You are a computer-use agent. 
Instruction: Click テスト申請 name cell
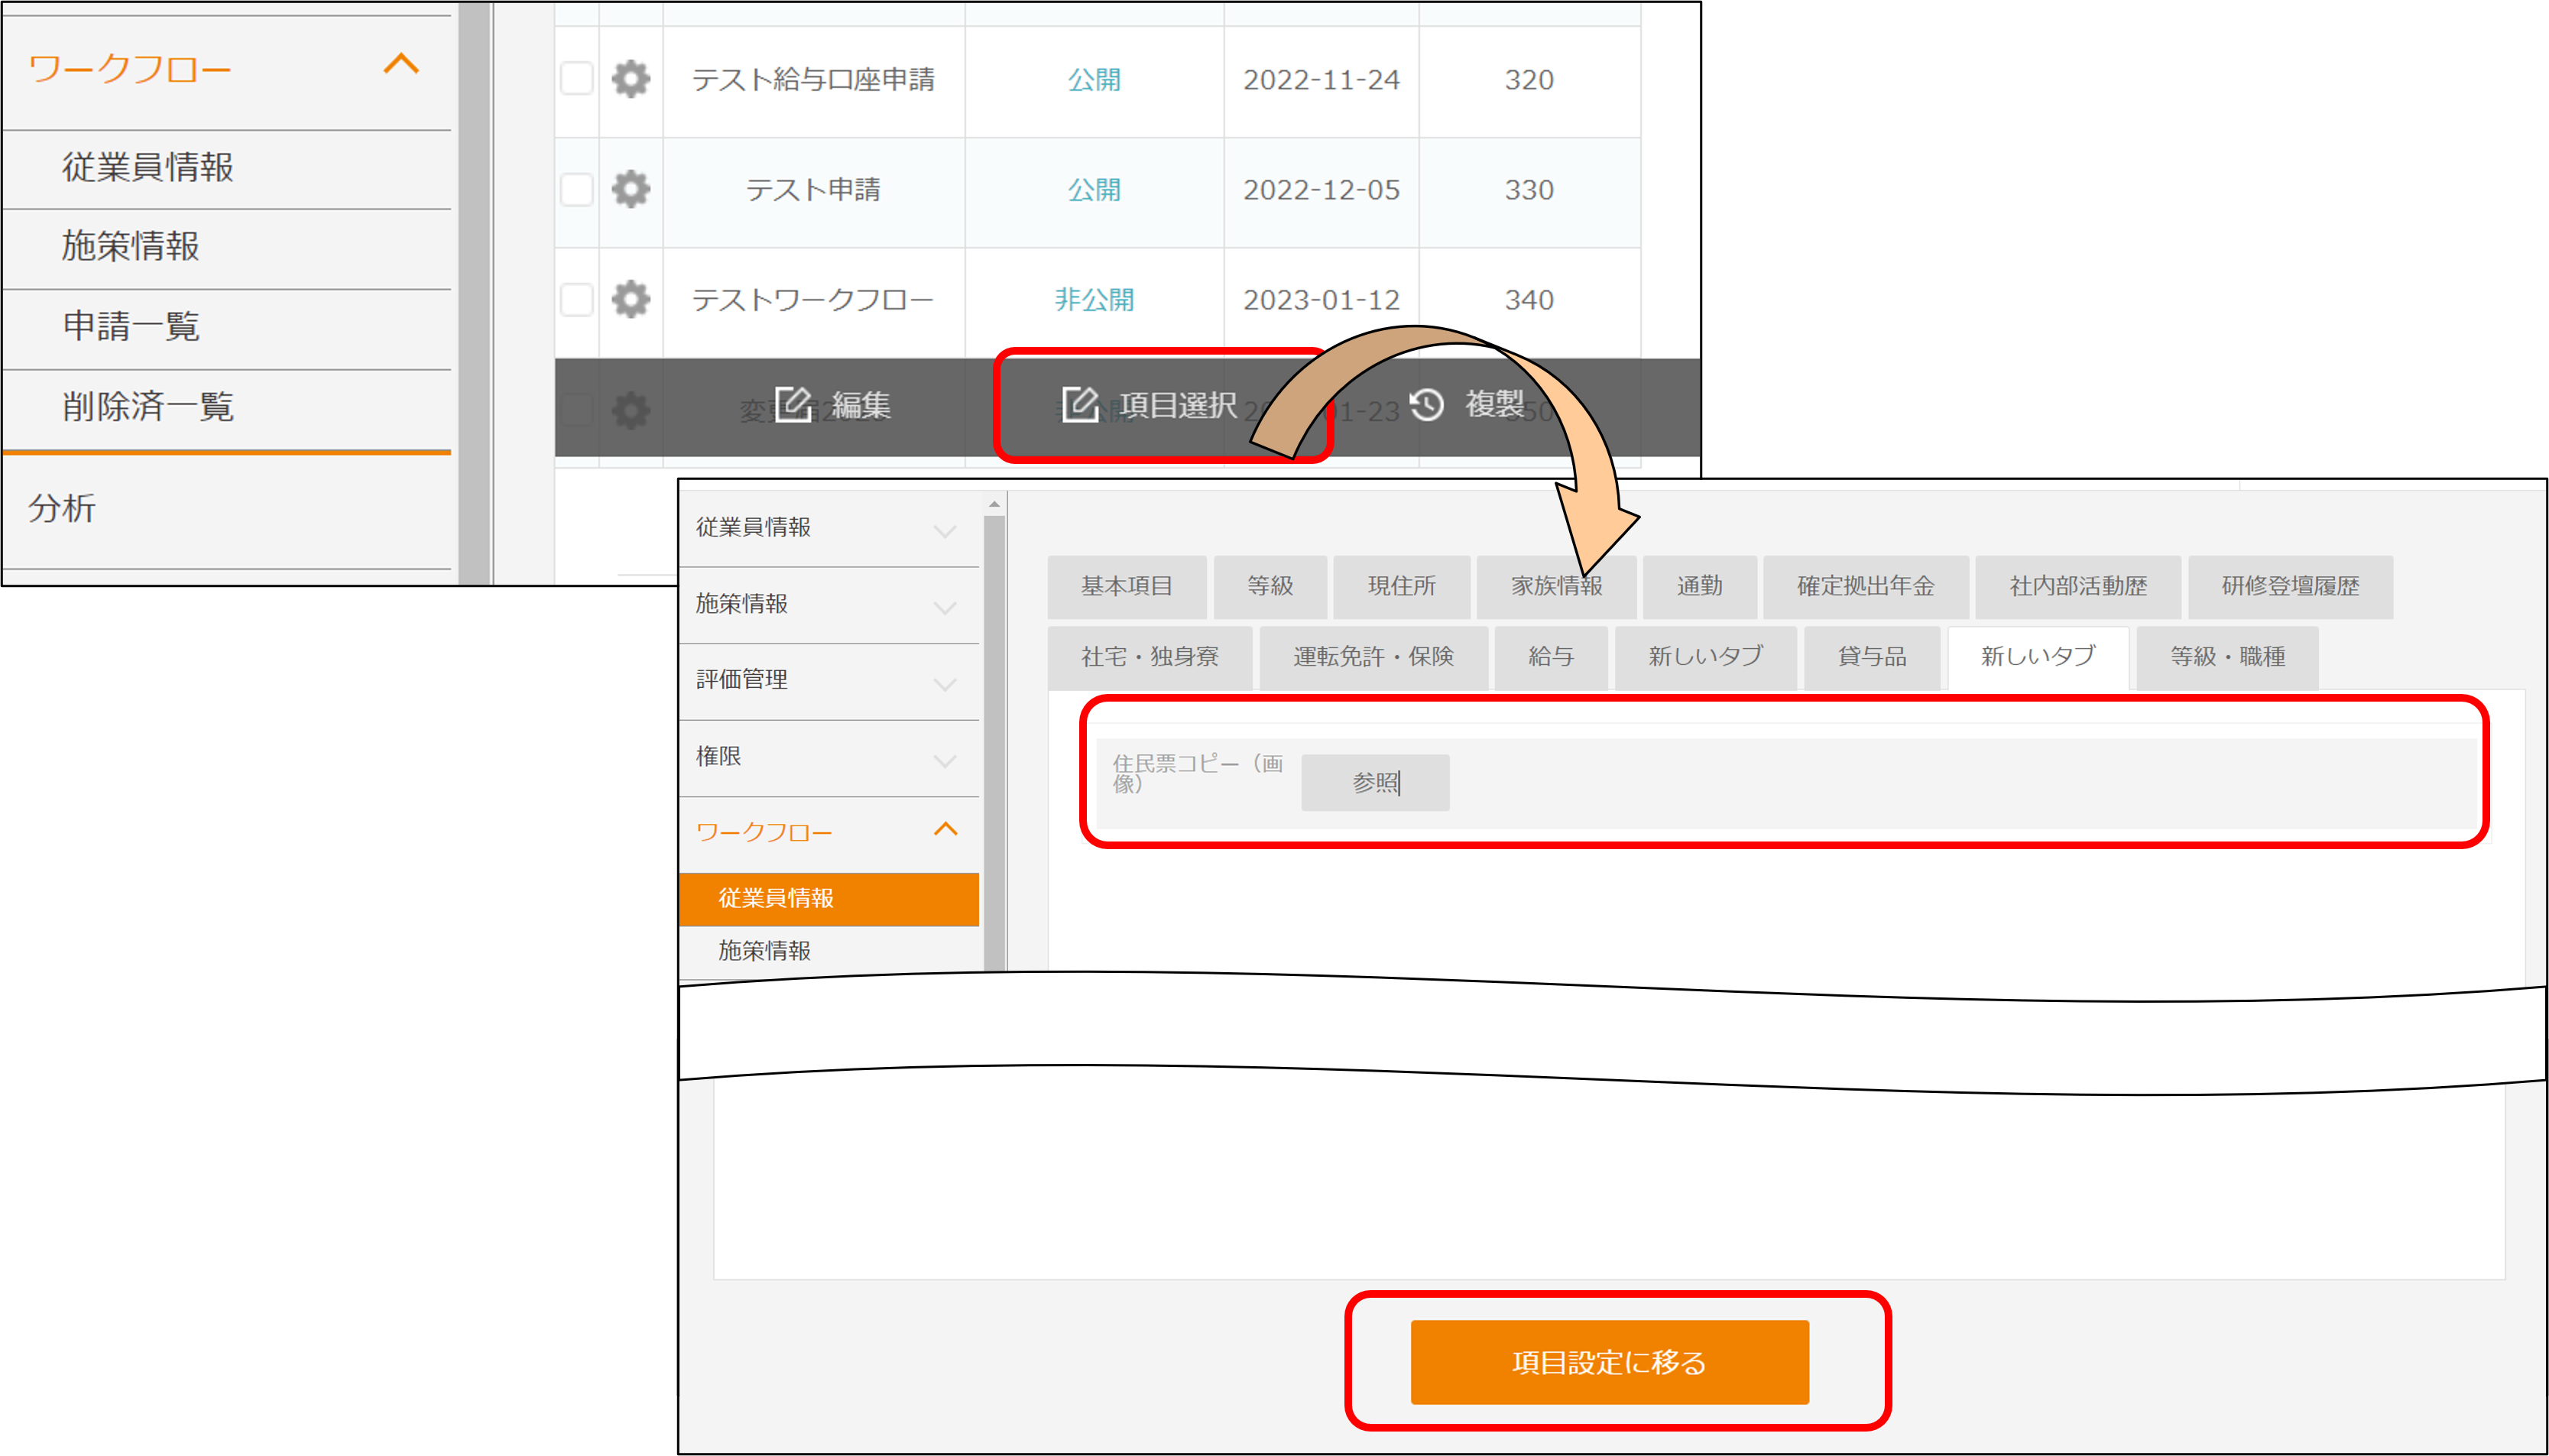click(813, 190)
